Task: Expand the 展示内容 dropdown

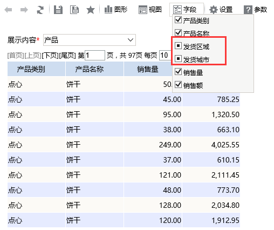Action: [x=90, y=40]
